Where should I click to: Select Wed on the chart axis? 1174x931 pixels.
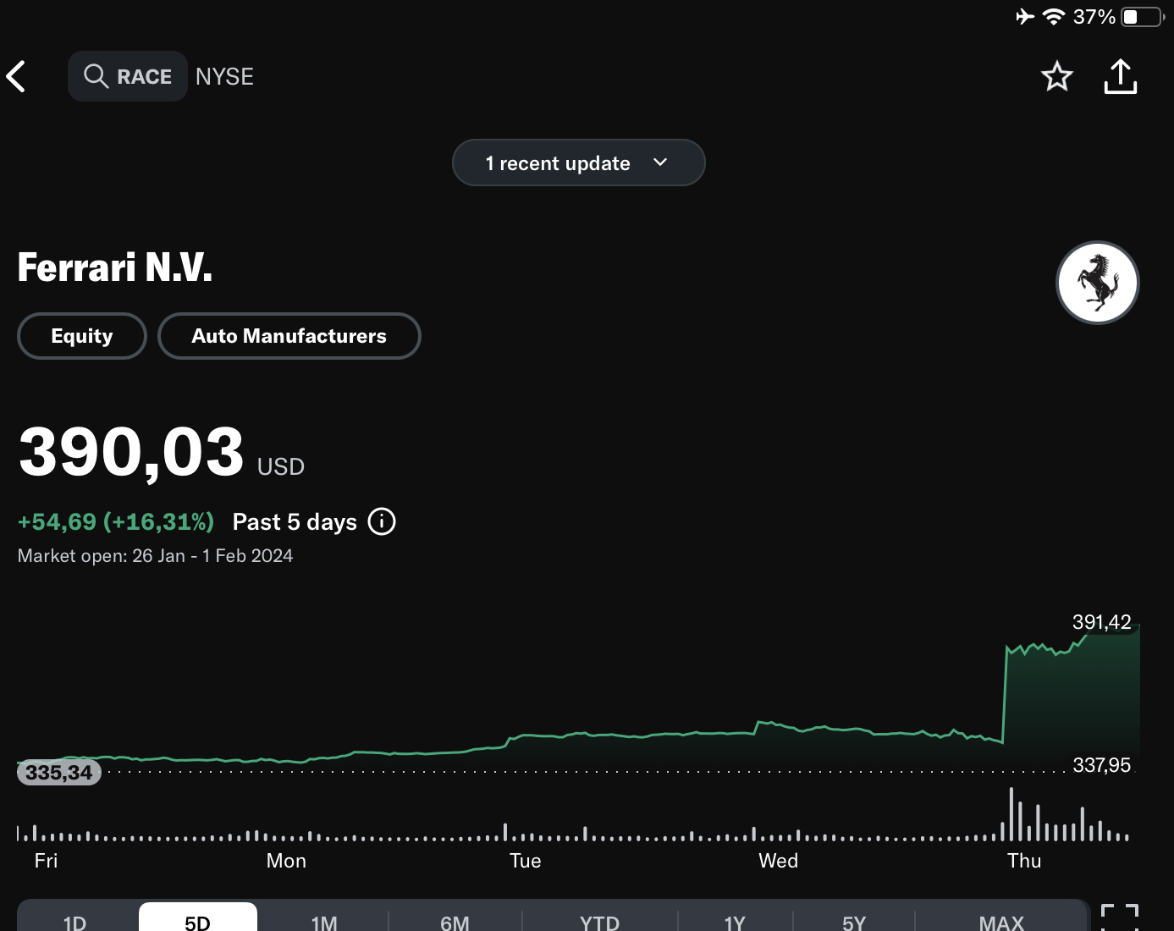tap(778, 861)
